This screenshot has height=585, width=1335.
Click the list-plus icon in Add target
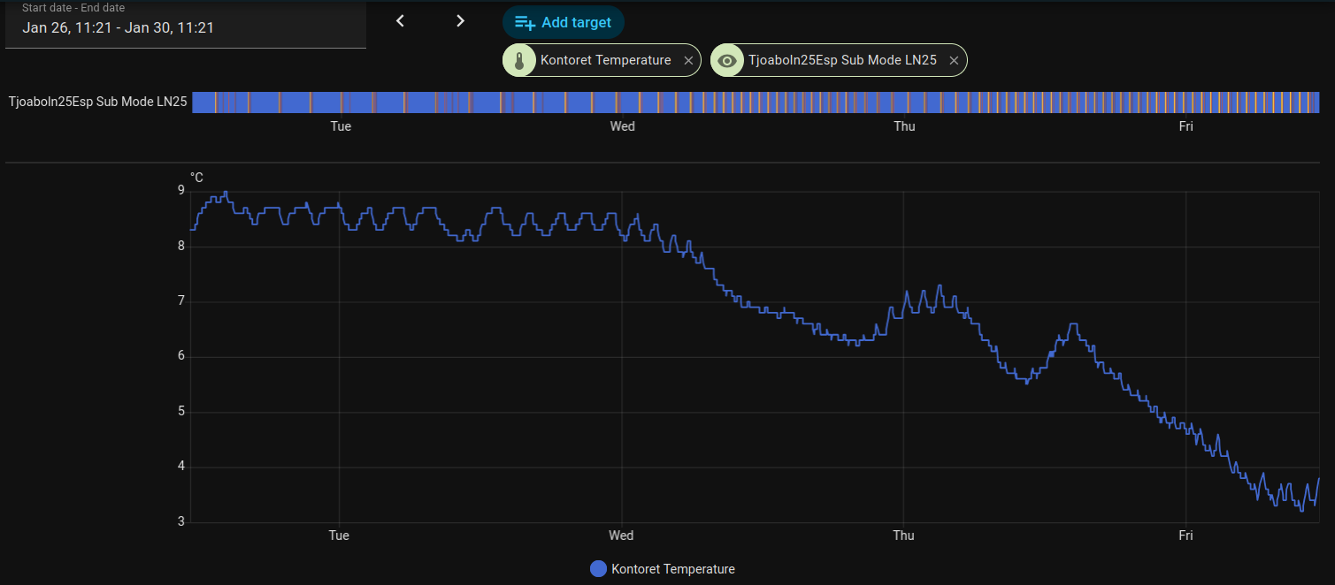point(525,23)
